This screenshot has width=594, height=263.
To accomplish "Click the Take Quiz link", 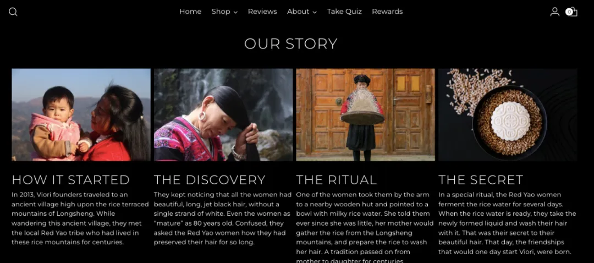I will pos(344,12).
